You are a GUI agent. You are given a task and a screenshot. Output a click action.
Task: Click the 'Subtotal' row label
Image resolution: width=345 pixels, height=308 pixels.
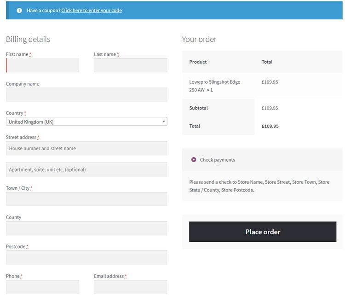point(198,108)
